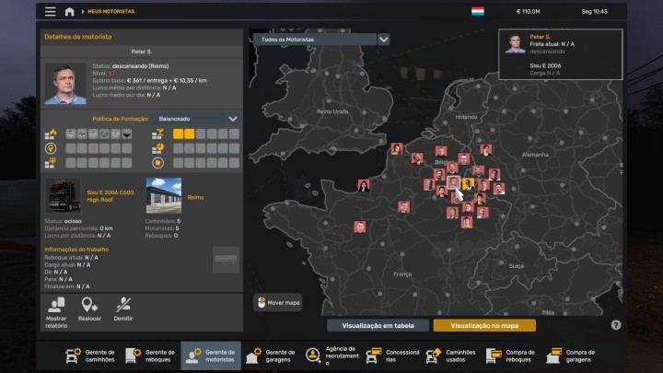Click the eco driving leaf skill icon
The image size is (663, 373).
coord(157,163)
